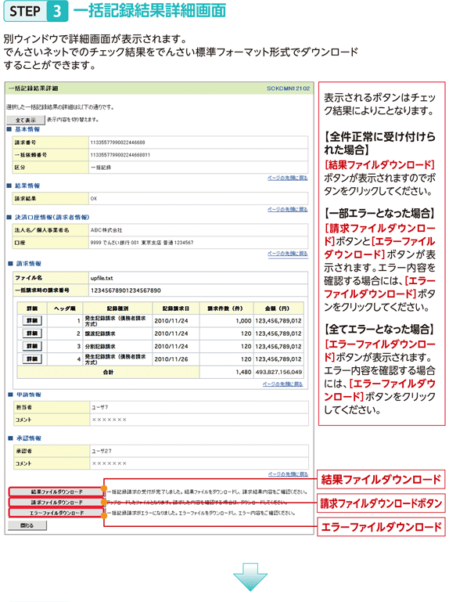Image resolution: width=449 pixels, height=602 pixels.
Task: Click the 結果ファイルダウンロード button
Action: click(x=56, y=492)
